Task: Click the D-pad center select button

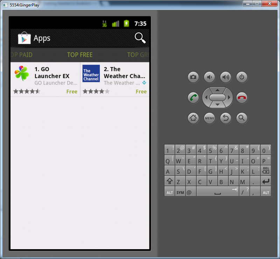Action: click(217, 98)
